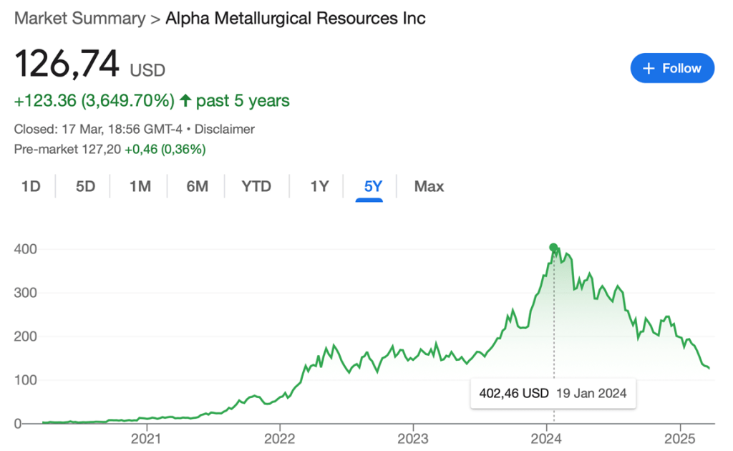This screenshot has height=451, width=733.
Task: Switch to the 1M range tab
Action: pos(140,186)
